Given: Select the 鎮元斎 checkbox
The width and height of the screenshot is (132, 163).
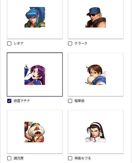Looking at the screenshot, I should [9, 158].
